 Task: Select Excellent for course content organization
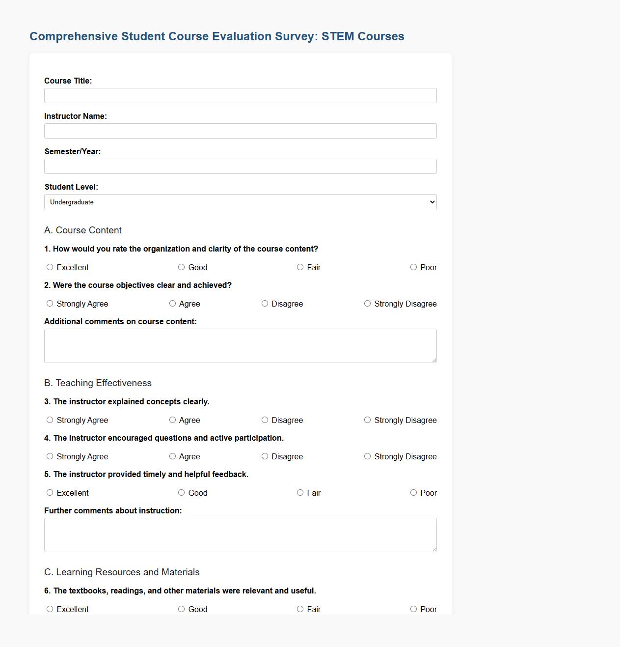pos(50,267)
